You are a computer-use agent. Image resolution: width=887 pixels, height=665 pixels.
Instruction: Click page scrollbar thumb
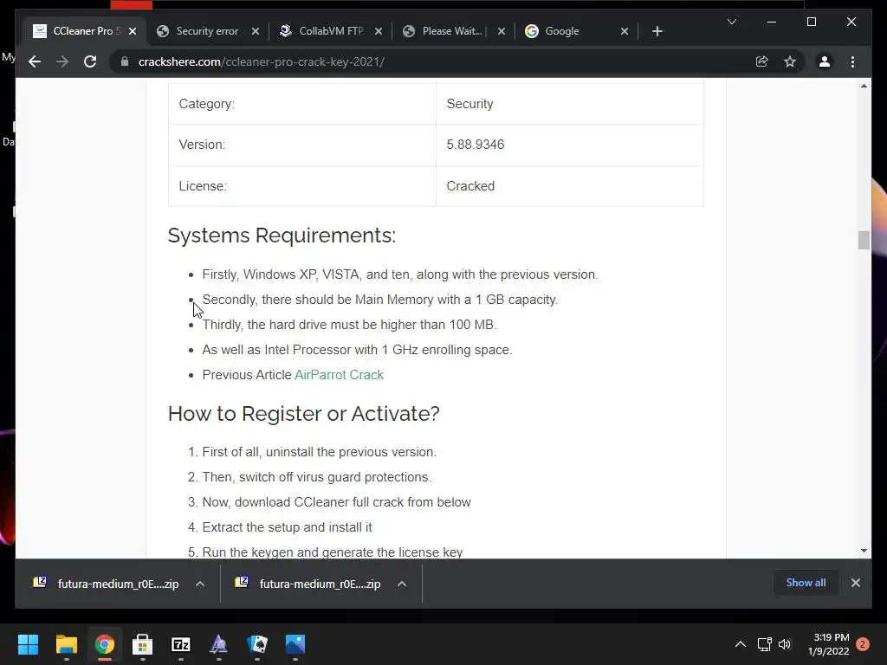pyautogui.click(x=864, y=240)
